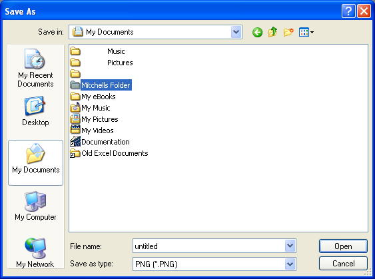This screenshot has width=375, height=279.
Task: Select My Documents in places bar
Action: coord(35,162)
